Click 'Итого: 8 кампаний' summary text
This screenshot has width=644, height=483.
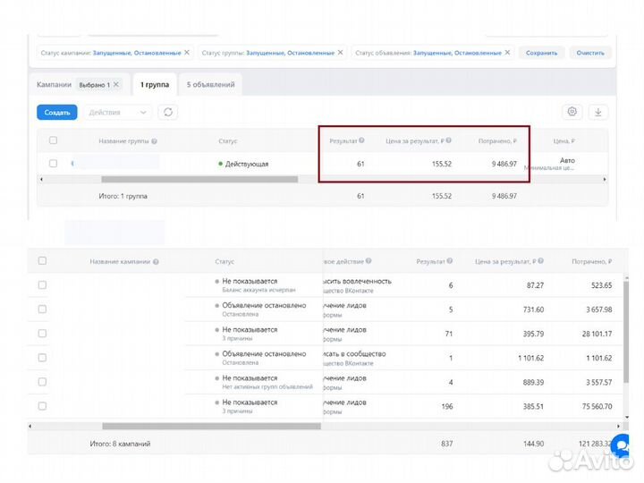(x=120, y=444)
